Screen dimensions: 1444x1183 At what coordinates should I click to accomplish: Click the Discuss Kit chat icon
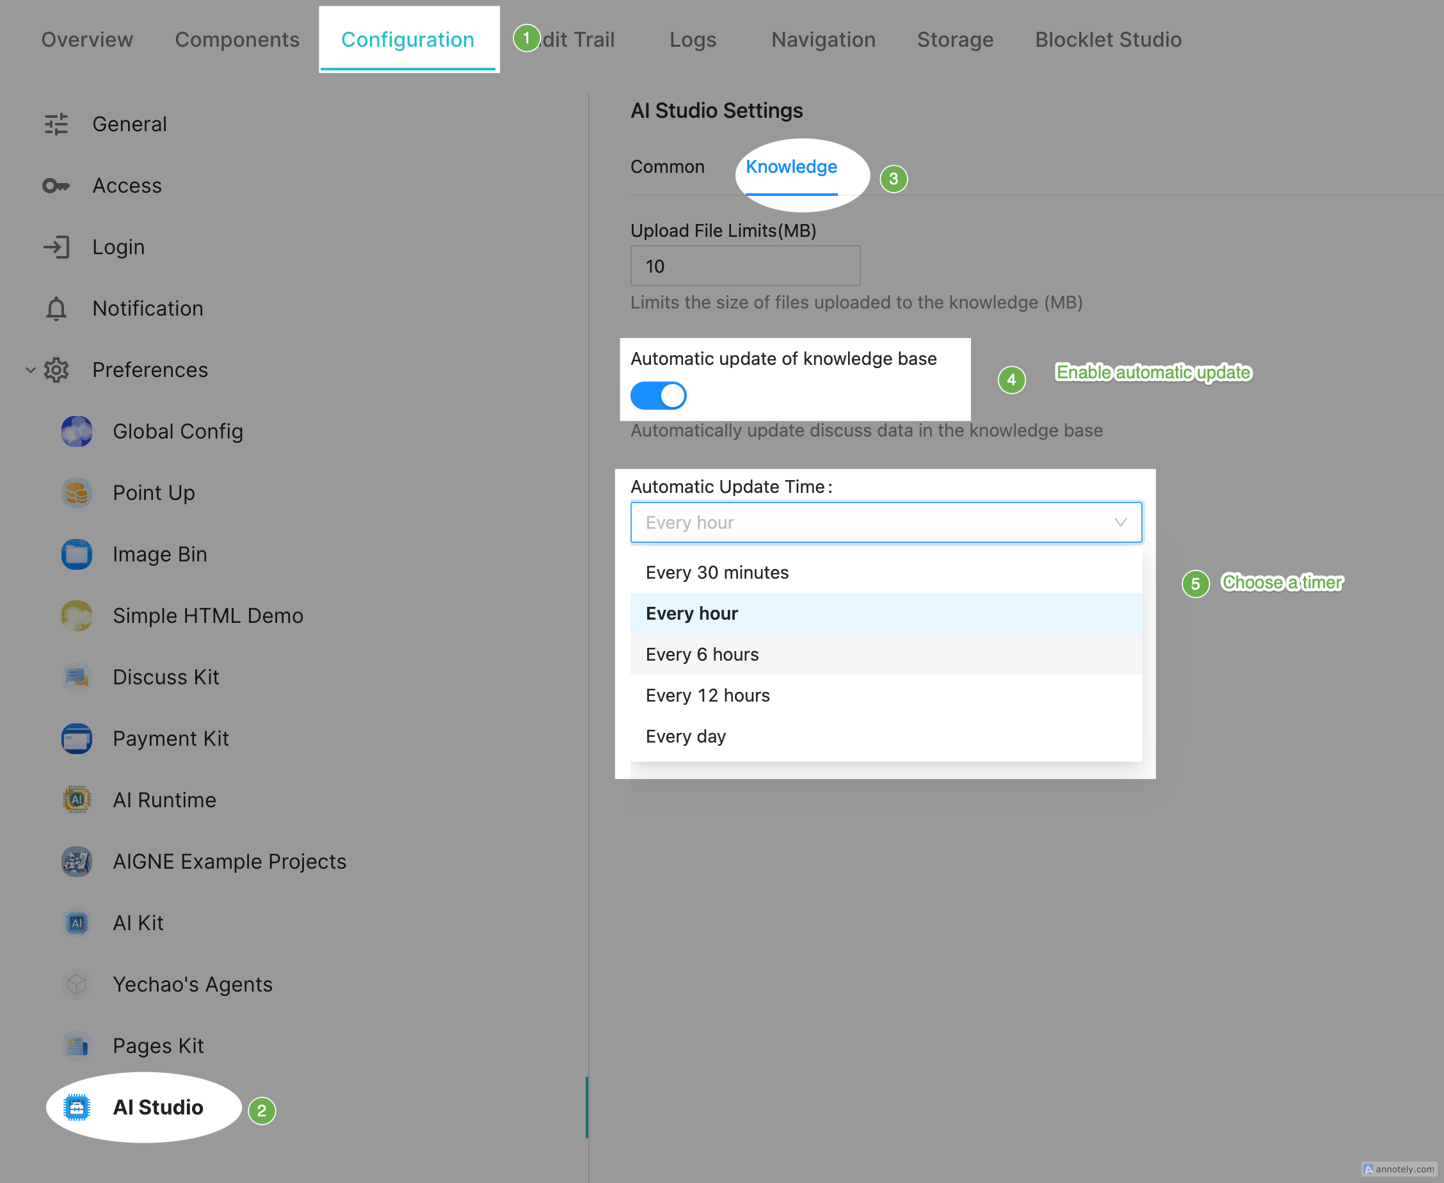tap(76, 677)
